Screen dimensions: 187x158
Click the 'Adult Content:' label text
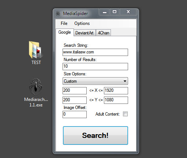108,114
